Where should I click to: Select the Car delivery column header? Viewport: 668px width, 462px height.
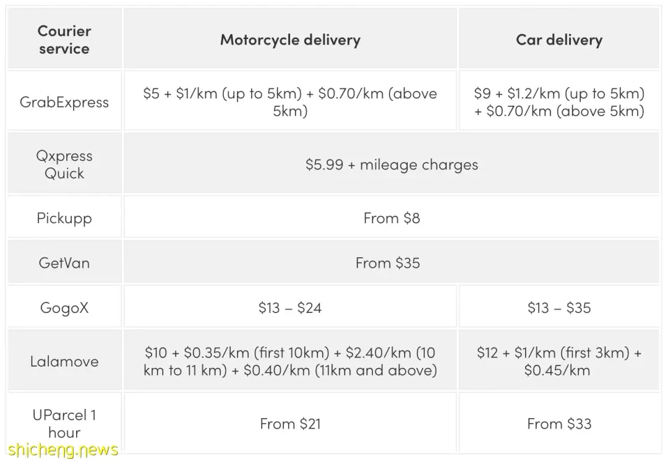click(559, 39)
